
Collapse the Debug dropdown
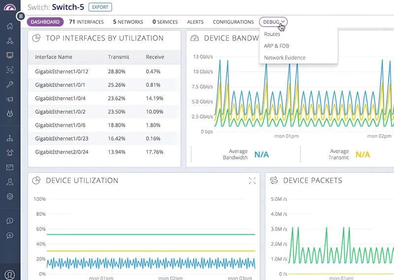(x=274, y=22)
